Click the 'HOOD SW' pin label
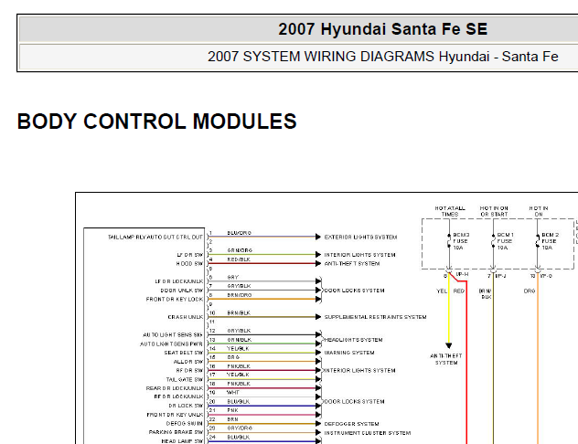Viewport: 578px width, 444px height. [x=189, y=264]
